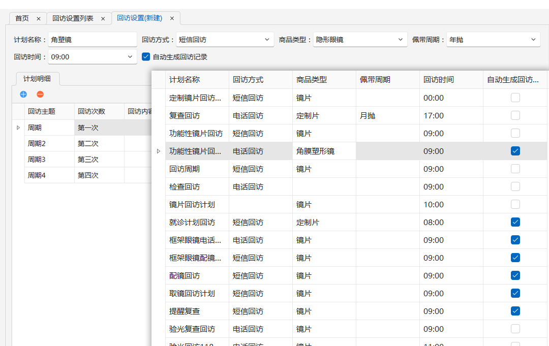
Task: Close the 回访设置(新建) tab
Action: pos(172,18)
